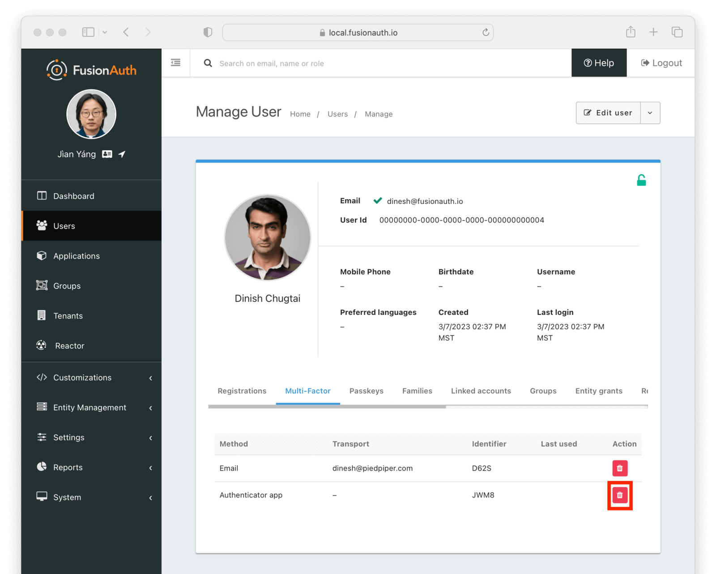Click the green verified checkmark next to email

378,200
